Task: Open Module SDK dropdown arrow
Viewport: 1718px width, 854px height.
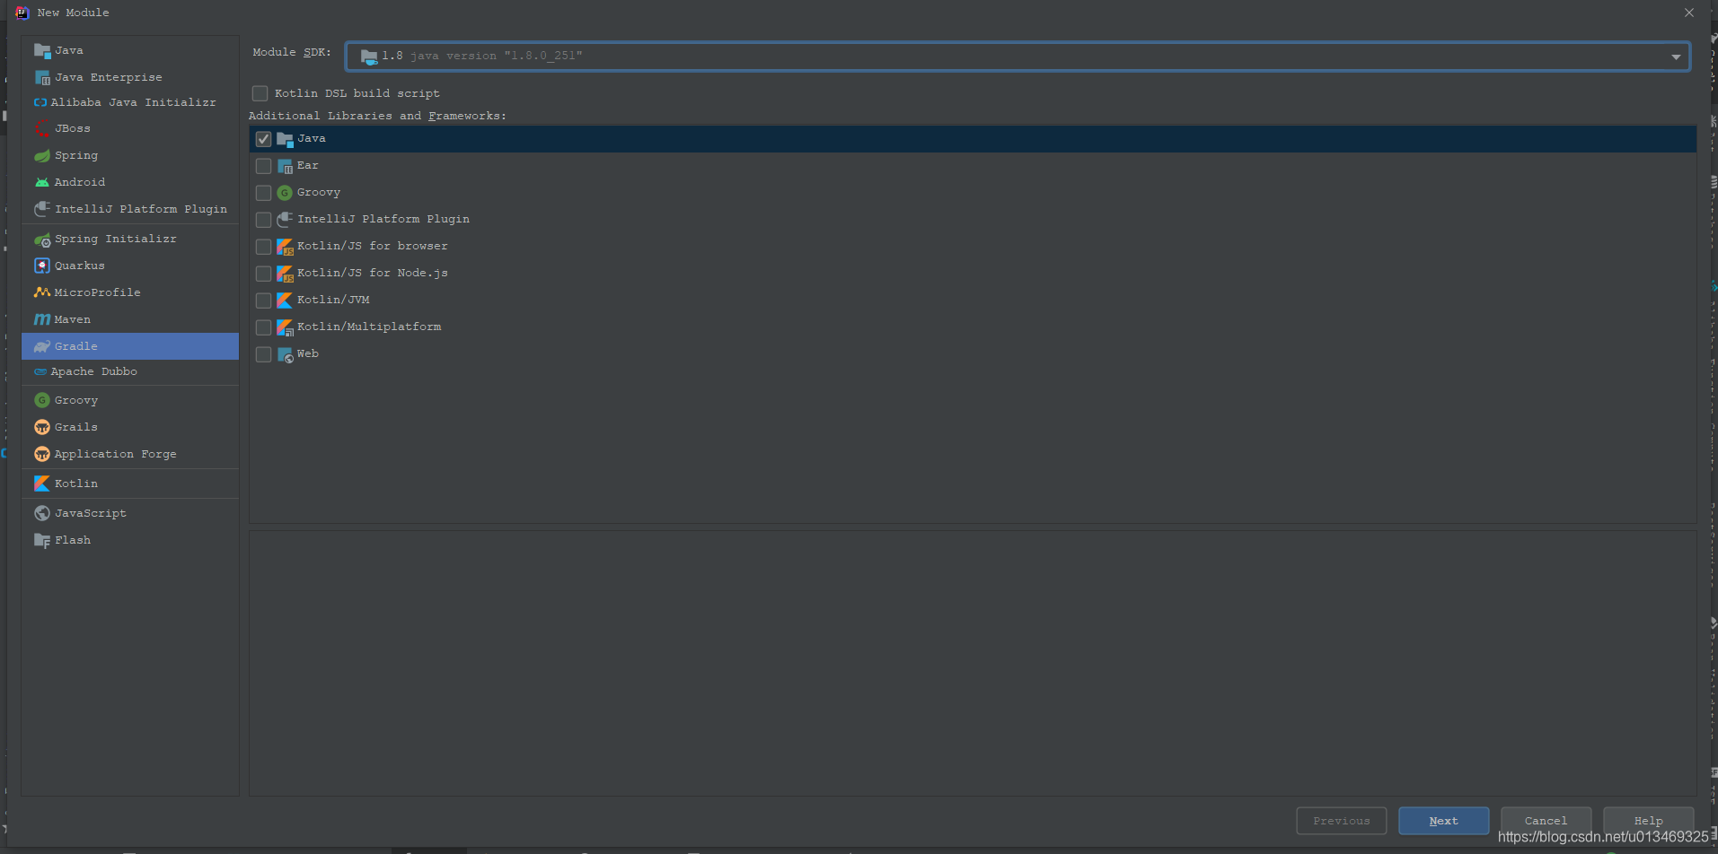Action: (1676, 57)
